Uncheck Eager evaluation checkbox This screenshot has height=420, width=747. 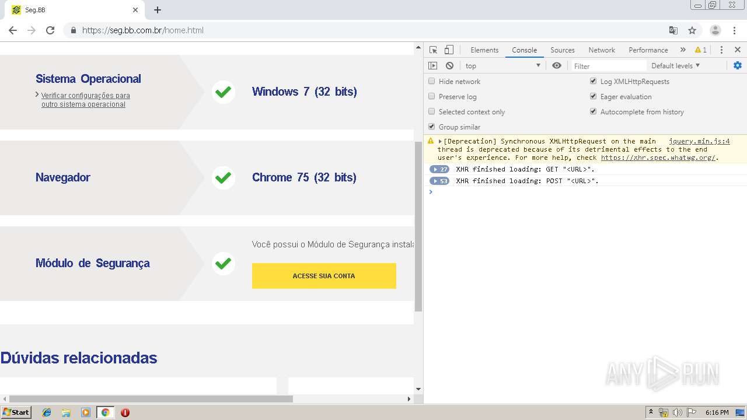594,96
